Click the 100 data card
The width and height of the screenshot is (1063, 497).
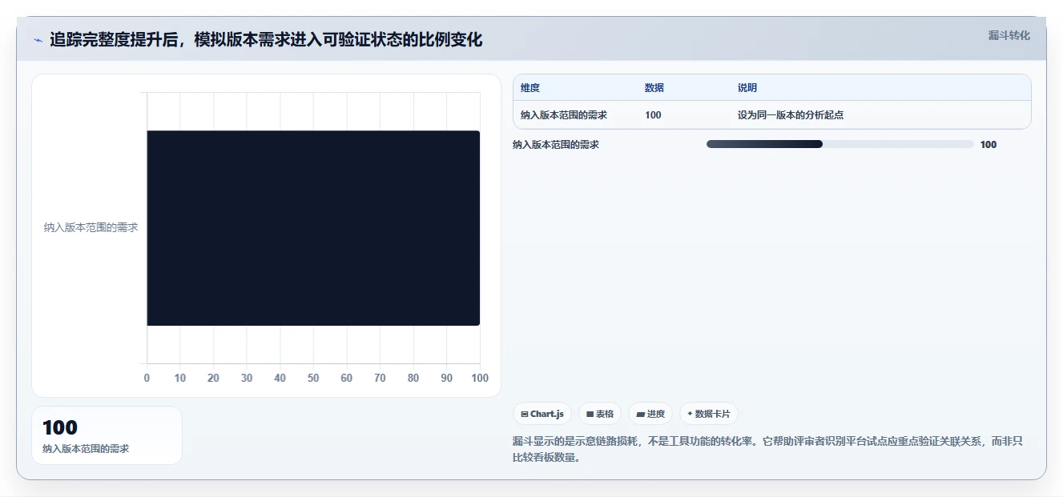point(107,435)
